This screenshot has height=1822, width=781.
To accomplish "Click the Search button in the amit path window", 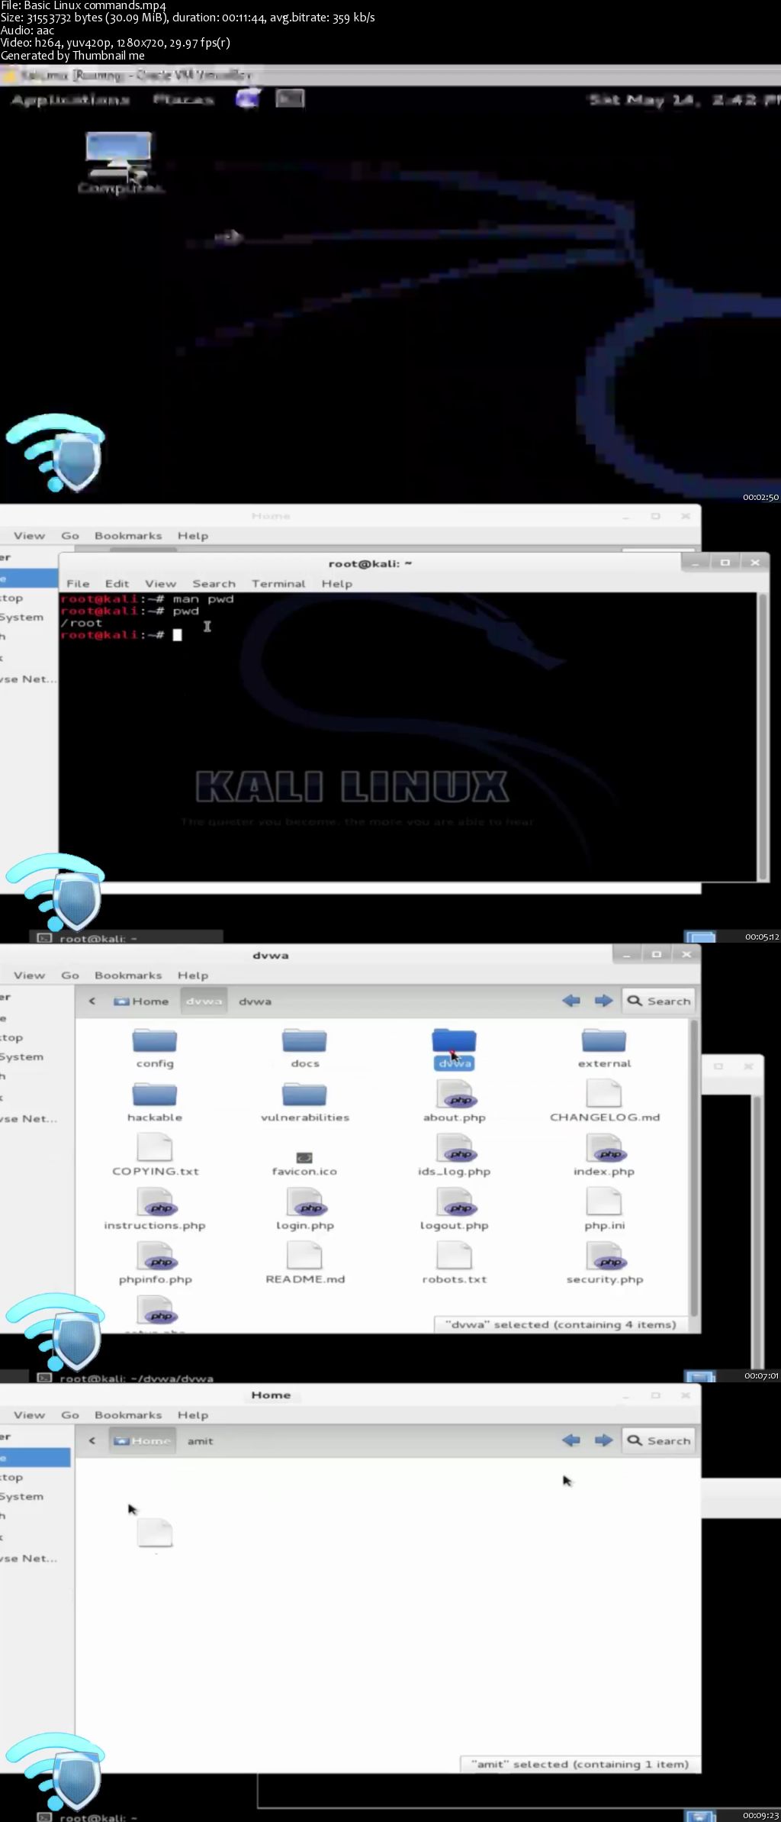I will (x=658, y=1440).
